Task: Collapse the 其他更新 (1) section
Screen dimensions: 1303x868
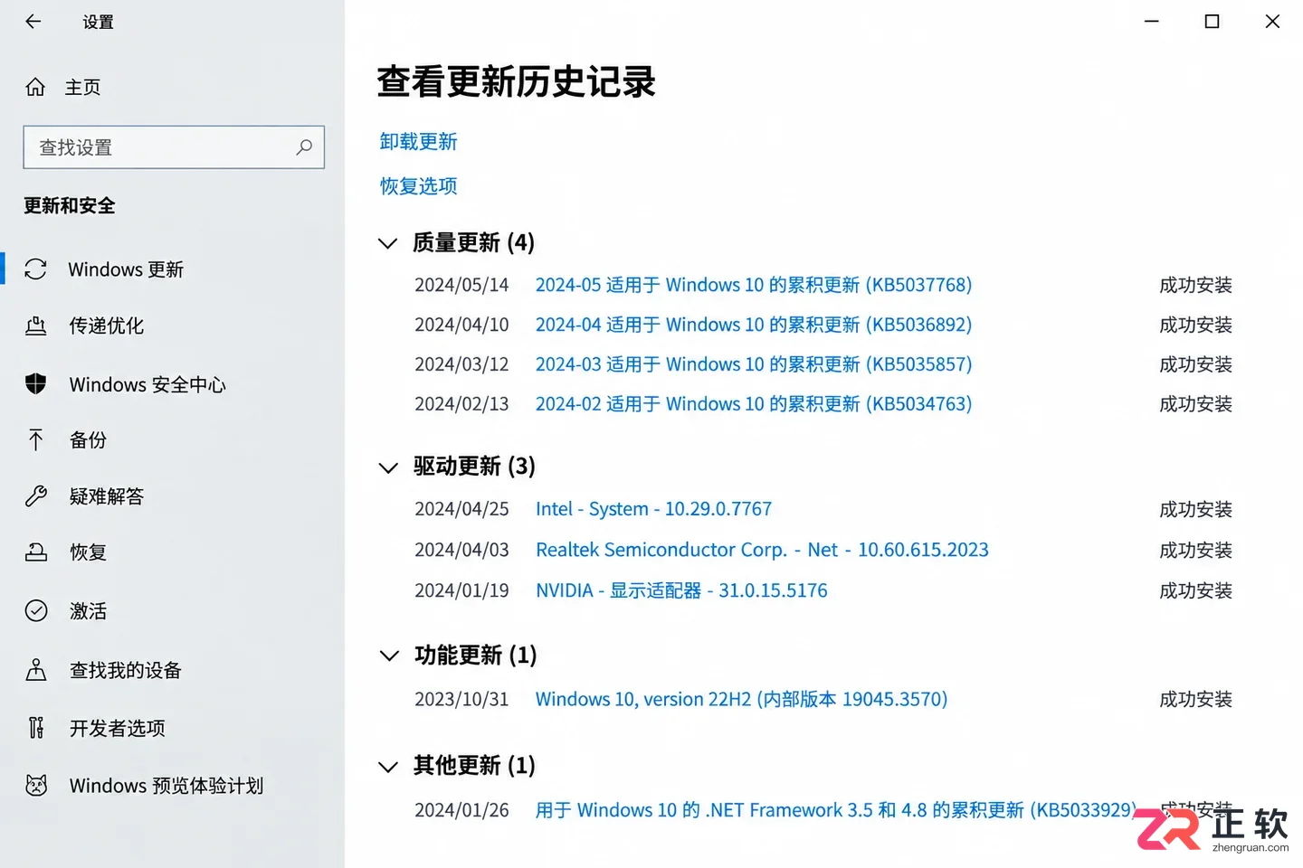Action: pyautogui.click(x=388, y=767)
